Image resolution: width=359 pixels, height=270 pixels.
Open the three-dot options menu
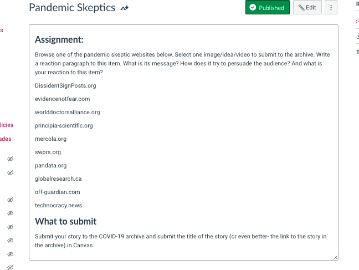pyautogui.click(x=331, y=8)
